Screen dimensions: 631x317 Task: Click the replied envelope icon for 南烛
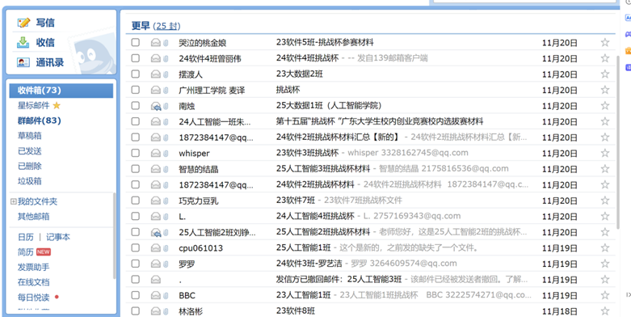(156, 106)
